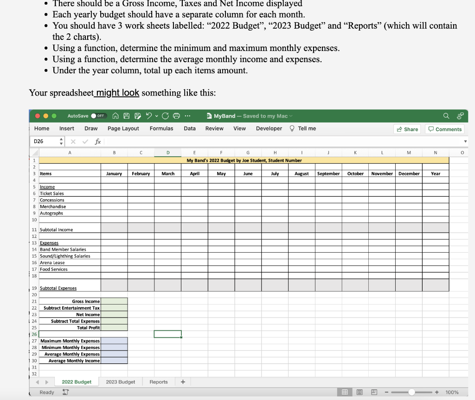The width and height of the screenshot is (475, 400).
Task: Click the Subtotal Income cell
Action: pyautogui.click(x=70, y=228)
